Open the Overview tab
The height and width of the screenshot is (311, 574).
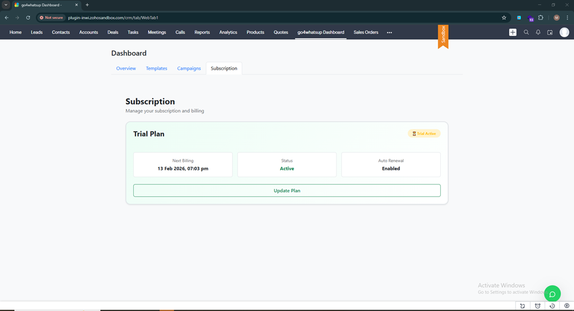click(126, 68)
